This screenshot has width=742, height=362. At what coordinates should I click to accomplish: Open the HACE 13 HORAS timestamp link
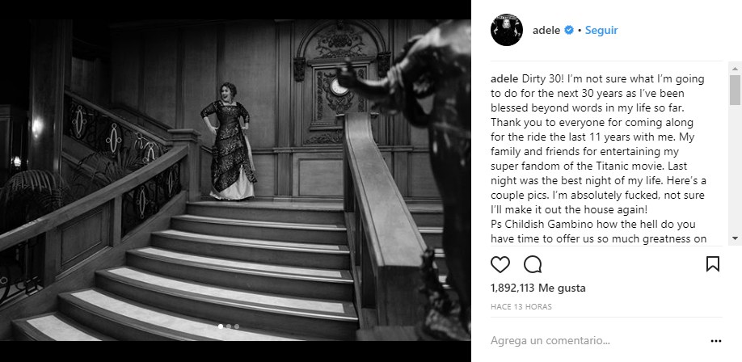pyautogui.click(x=521, y=306)
